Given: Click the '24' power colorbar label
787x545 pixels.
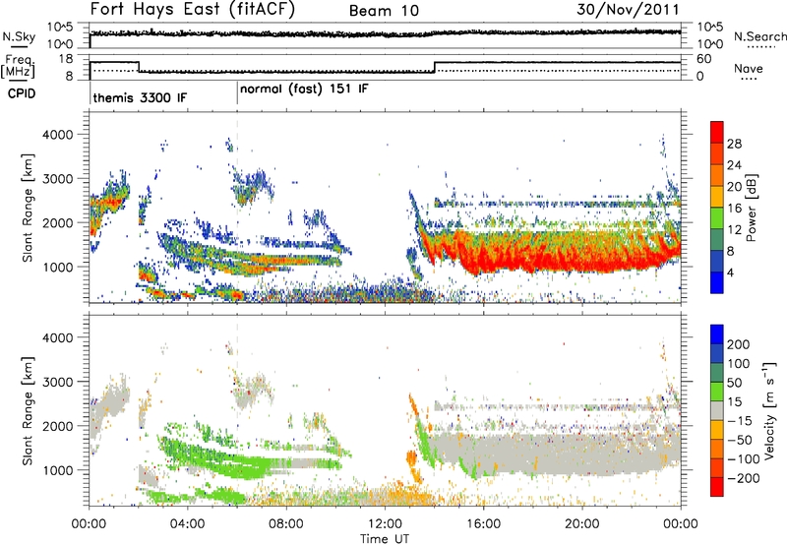Looking at the screenshot, I should coord(734,165).
